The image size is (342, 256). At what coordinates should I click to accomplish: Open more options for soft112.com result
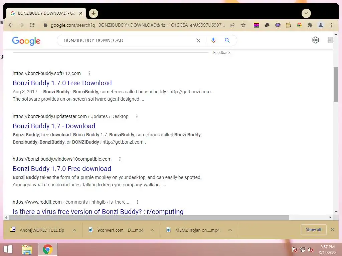click(89, 73)
